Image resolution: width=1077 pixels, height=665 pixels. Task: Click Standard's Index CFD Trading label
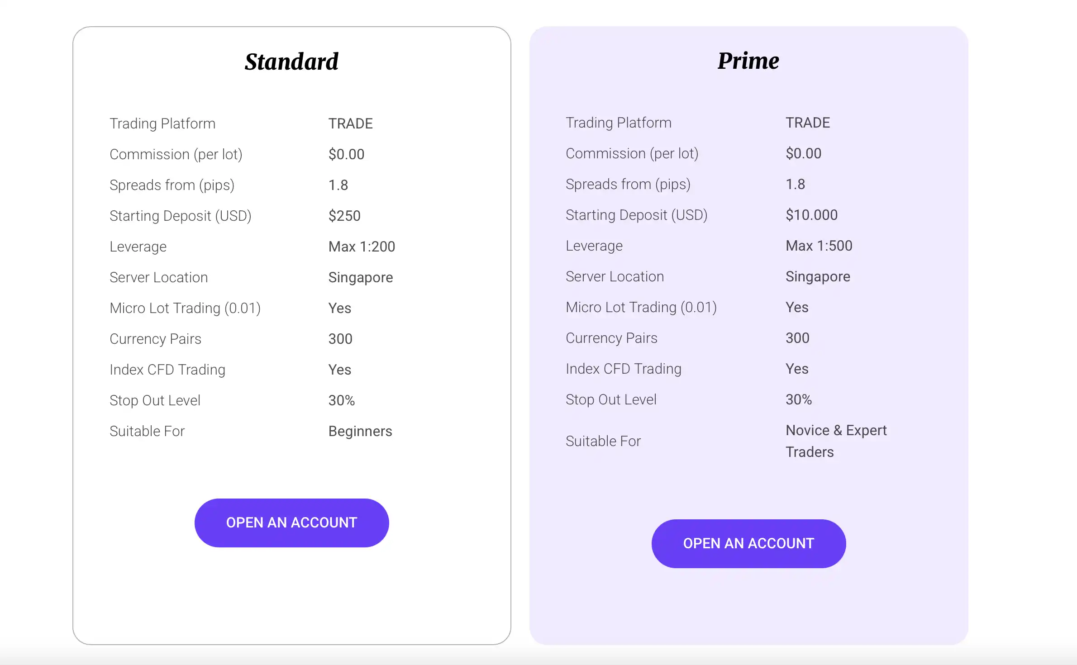pos(167,370)
